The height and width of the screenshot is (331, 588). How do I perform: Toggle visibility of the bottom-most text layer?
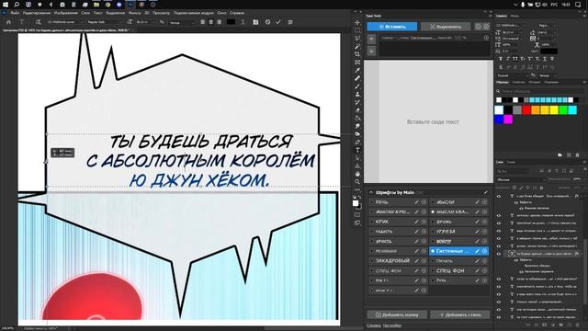pyautogui.click(x=499, y=317)
